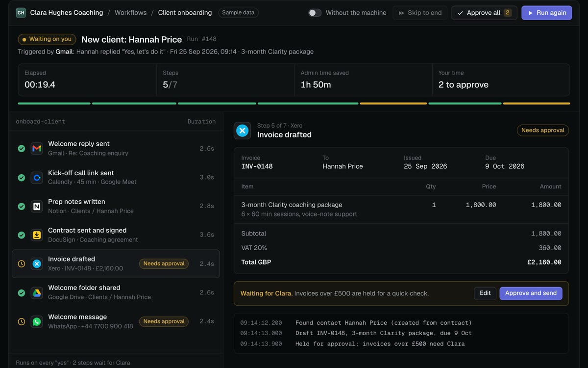Image resolution: width=588 pixels, height=368 pixels.
Task: Select the Welcome message step
Action: pos(116,322)
